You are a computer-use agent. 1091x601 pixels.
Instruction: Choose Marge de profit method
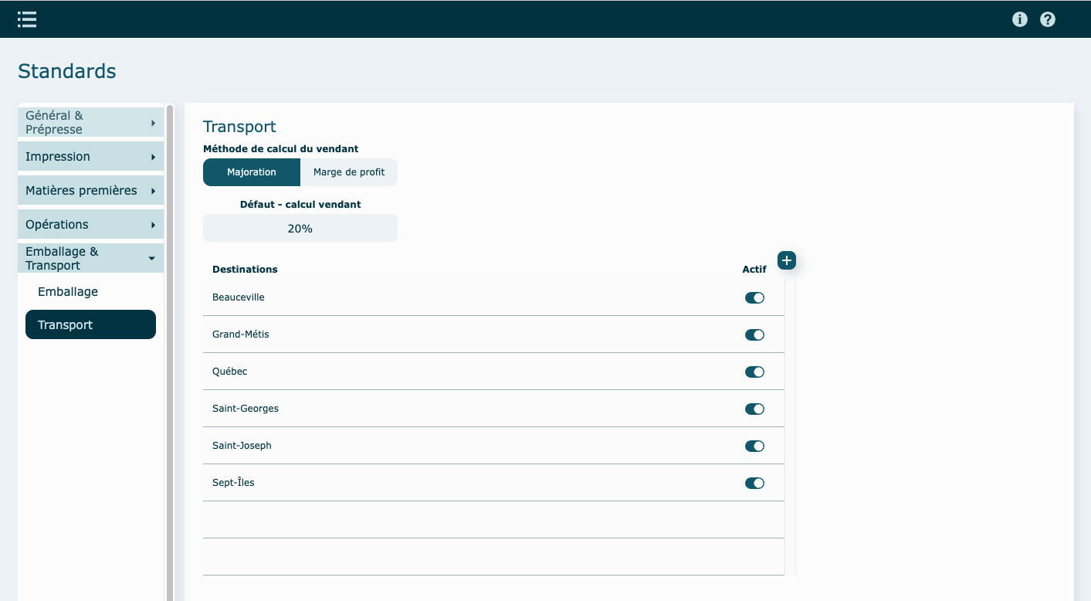pyautogui.click(x=349, y=172)
